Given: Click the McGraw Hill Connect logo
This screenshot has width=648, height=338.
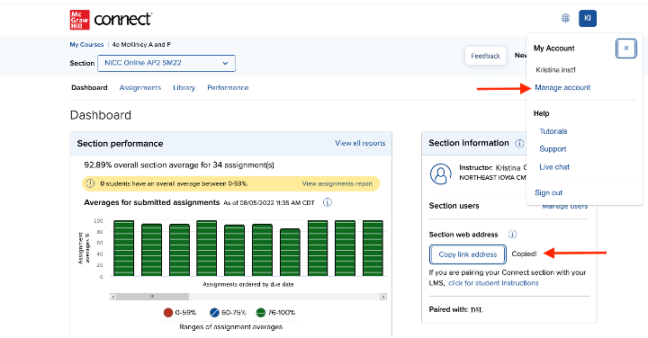Looking at the screenshot, I should click(111, 20).
